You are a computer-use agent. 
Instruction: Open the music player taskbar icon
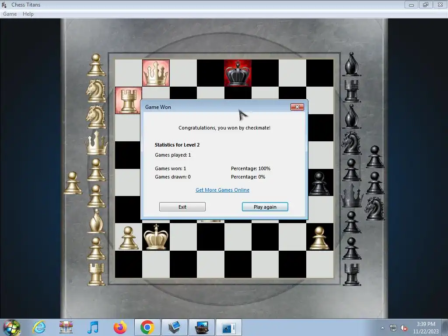click(93, 327)
